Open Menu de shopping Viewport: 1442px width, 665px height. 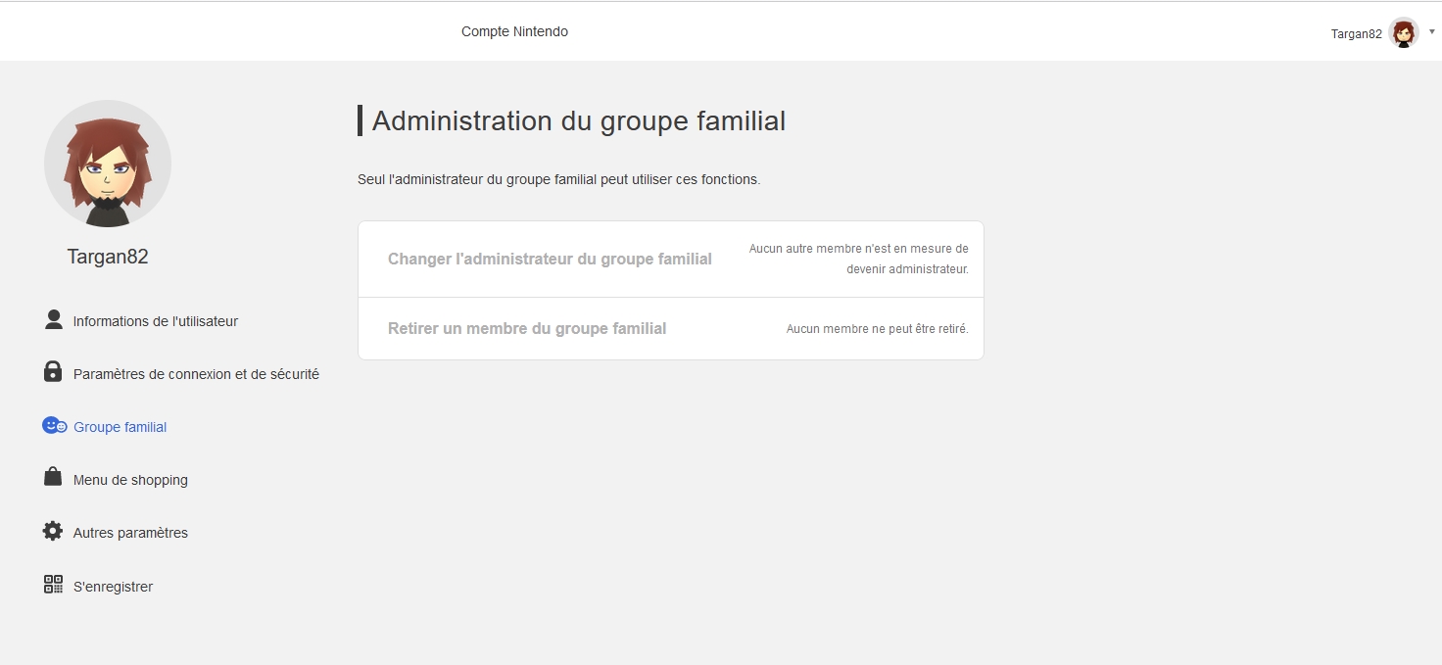click(x=130, y=480)
